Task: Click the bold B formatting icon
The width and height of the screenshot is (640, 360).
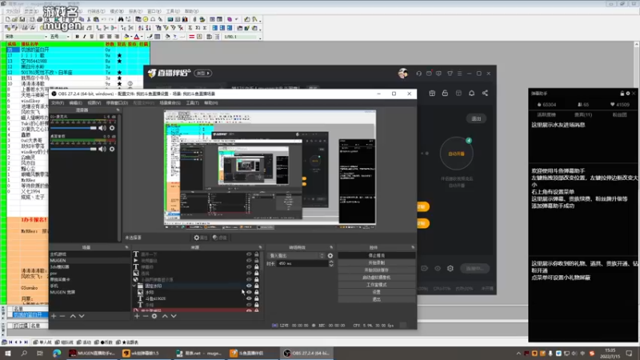Action: [x=77, y=37]
